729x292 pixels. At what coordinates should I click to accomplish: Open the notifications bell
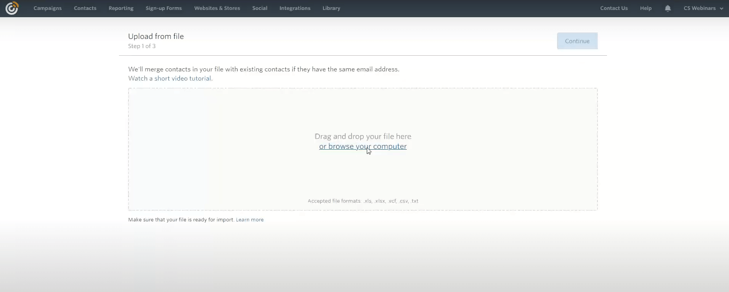(x=668, y=8)
